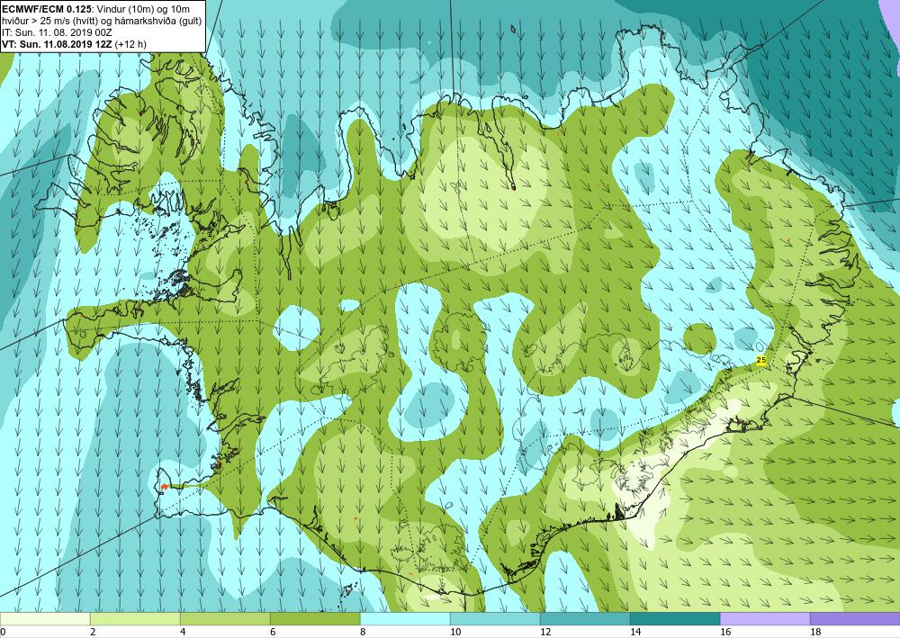Select the dark teal 14–16 legend swatch
Image resolution: width=900 pixels, height=638 pixels.
coord(675,618)
